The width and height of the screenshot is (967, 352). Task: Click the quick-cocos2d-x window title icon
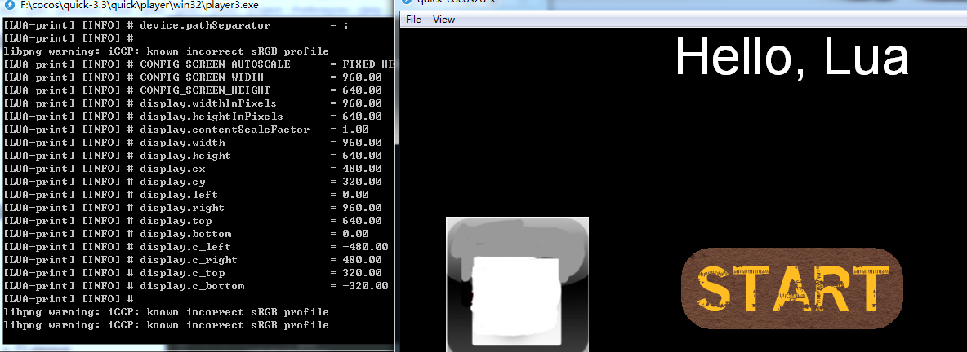(407, 2)
